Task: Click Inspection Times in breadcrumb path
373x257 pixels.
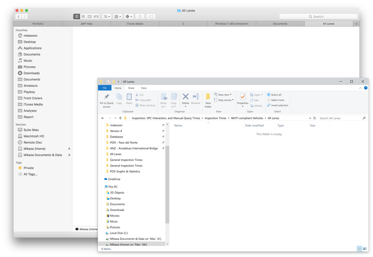Action: click(215, 118)
